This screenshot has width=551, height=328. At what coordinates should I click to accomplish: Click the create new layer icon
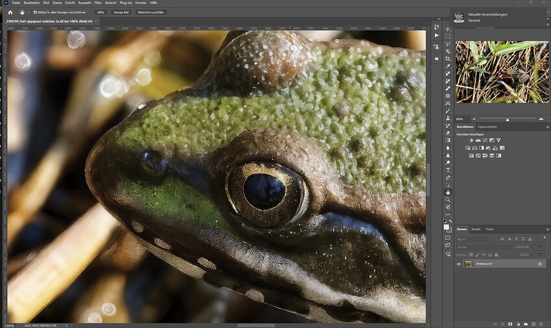click(533, 324)
